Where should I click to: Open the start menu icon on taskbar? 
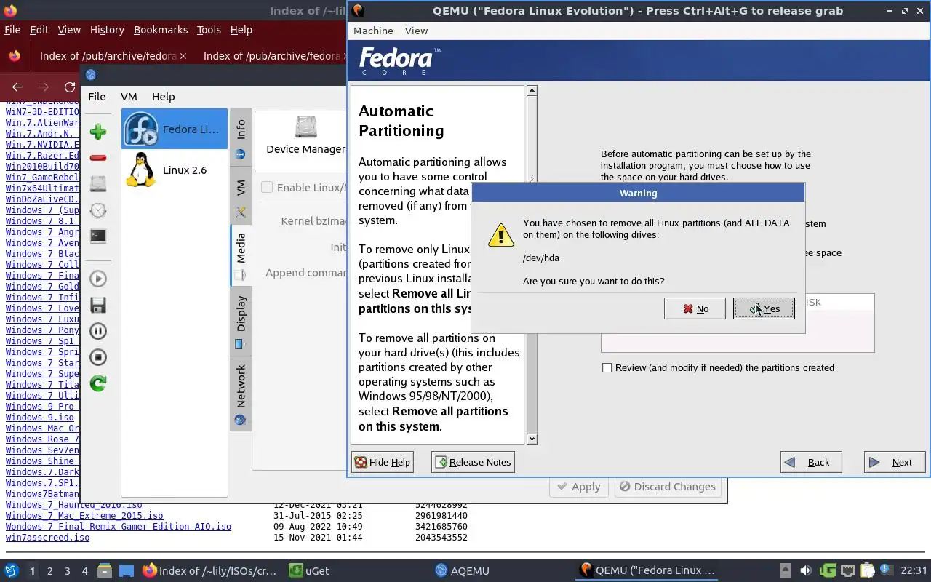click(x=12, y=571)
